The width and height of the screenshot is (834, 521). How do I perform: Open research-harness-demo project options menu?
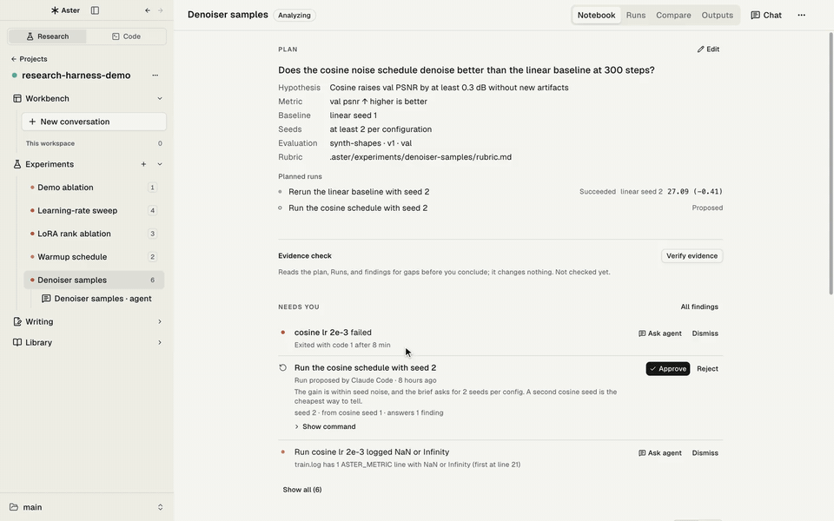[x=155, y=75]
